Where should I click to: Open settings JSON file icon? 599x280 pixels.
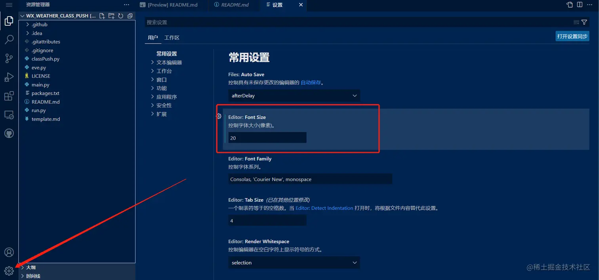pyautogui.click(x=570, y=5)
